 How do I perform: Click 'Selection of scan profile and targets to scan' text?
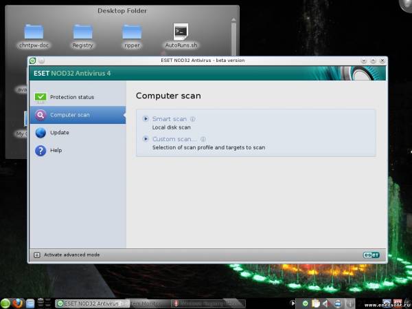(209, 147)
